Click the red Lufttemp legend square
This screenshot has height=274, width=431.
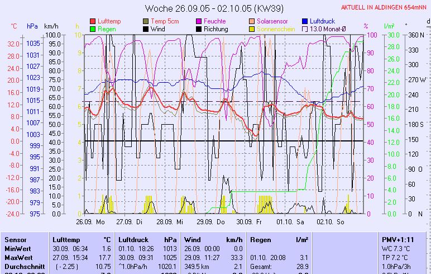93,21
